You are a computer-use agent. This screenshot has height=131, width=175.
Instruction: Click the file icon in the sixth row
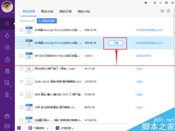(29, 94)
